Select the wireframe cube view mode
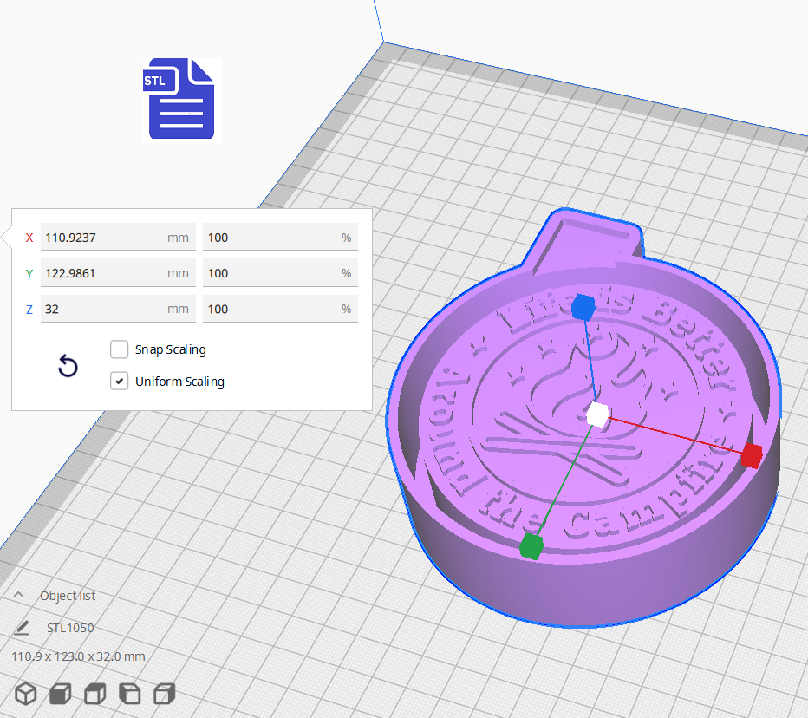Image resolution: width=808 pixels, height=718 pixels. 25,694
